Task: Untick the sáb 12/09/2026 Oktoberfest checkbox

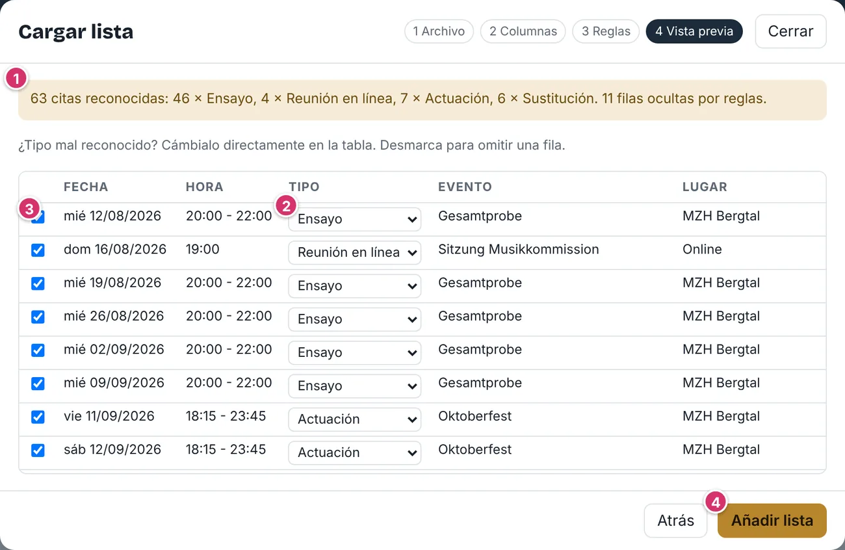Action: [38, 450]
